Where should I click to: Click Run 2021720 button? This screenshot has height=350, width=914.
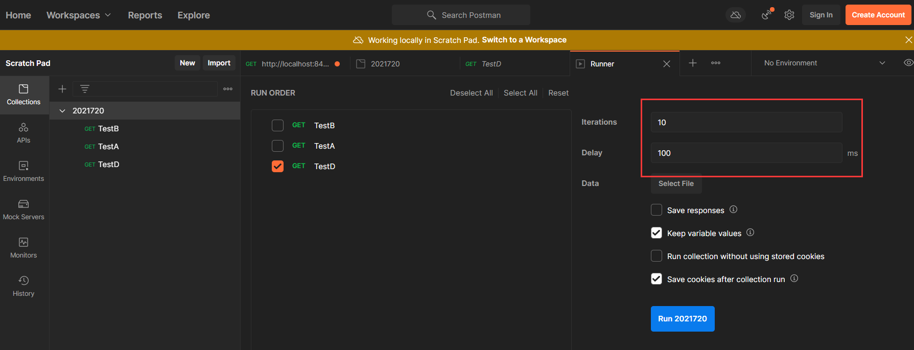pos(683,319)
